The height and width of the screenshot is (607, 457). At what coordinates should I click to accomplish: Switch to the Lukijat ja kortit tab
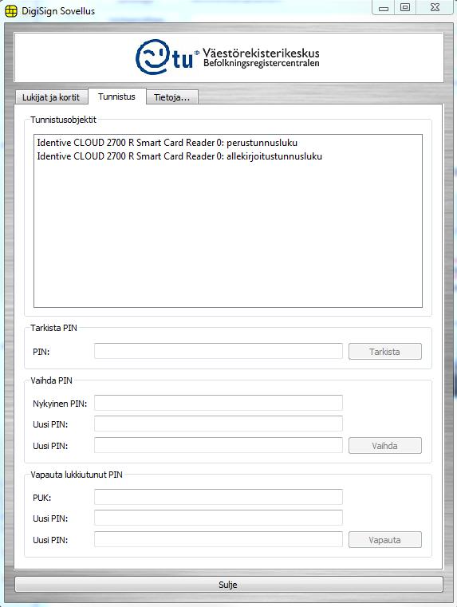coord(51,97)
